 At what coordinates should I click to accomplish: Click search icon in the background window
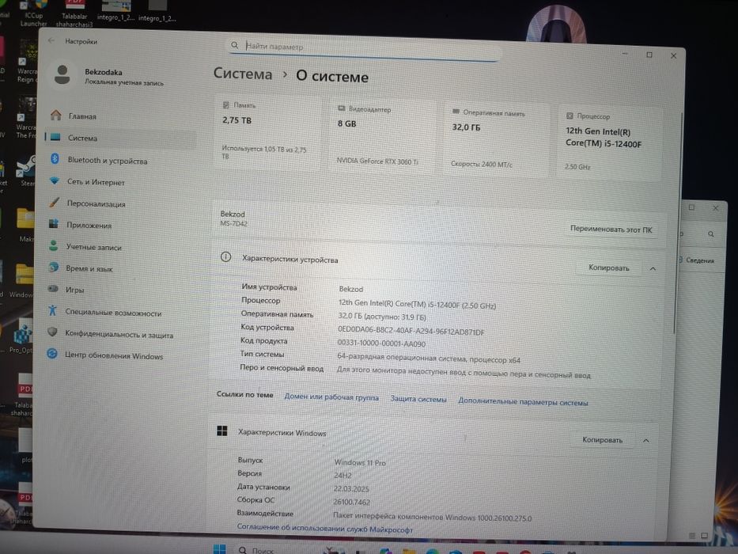tap(710, 233)
